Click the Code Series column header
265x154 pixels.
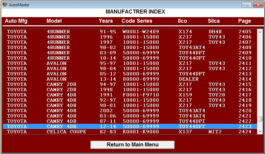pyautogui.click(x=137, y=21)
